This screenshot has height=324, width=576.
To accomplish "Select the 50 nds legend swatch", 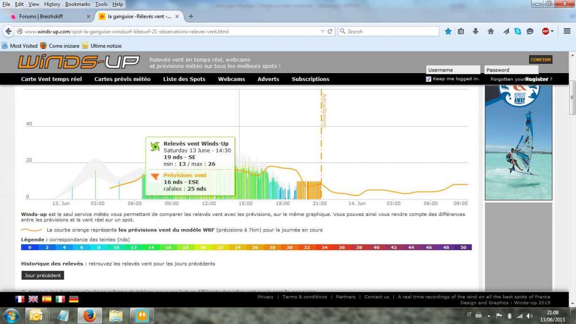I will (463, 247).
